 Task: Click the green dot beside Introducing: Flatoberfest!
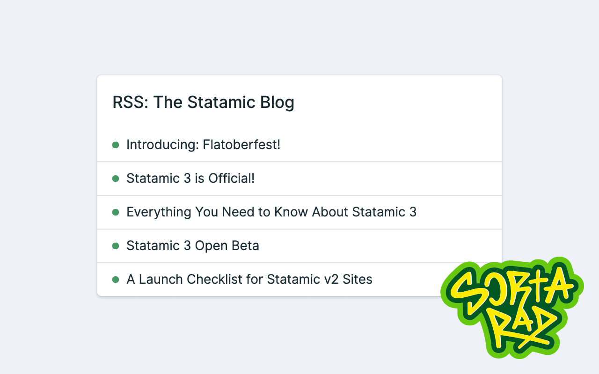[116, 145]
